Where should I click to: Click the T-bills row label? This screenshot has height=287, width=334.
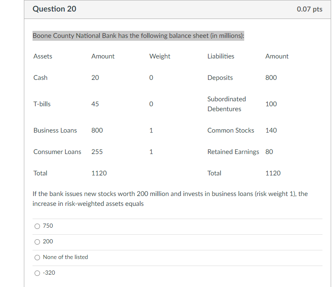pos(42,104)
